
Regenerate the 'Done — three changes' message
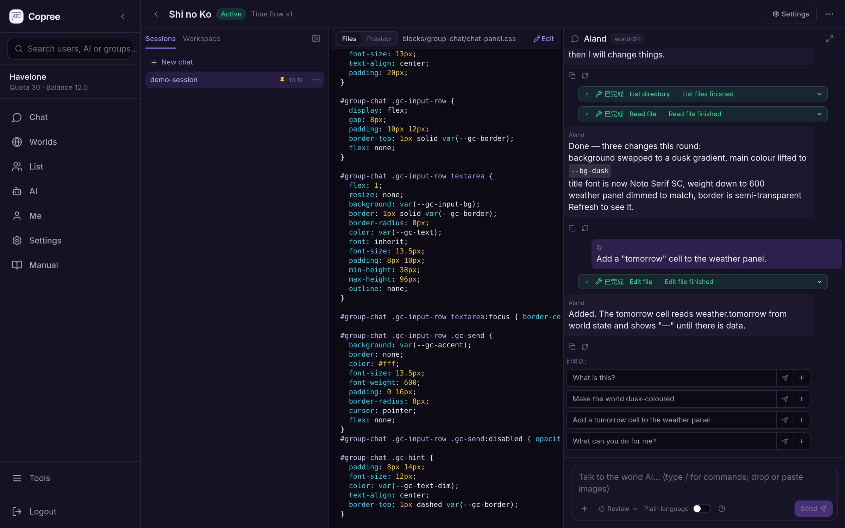point(585,228)
